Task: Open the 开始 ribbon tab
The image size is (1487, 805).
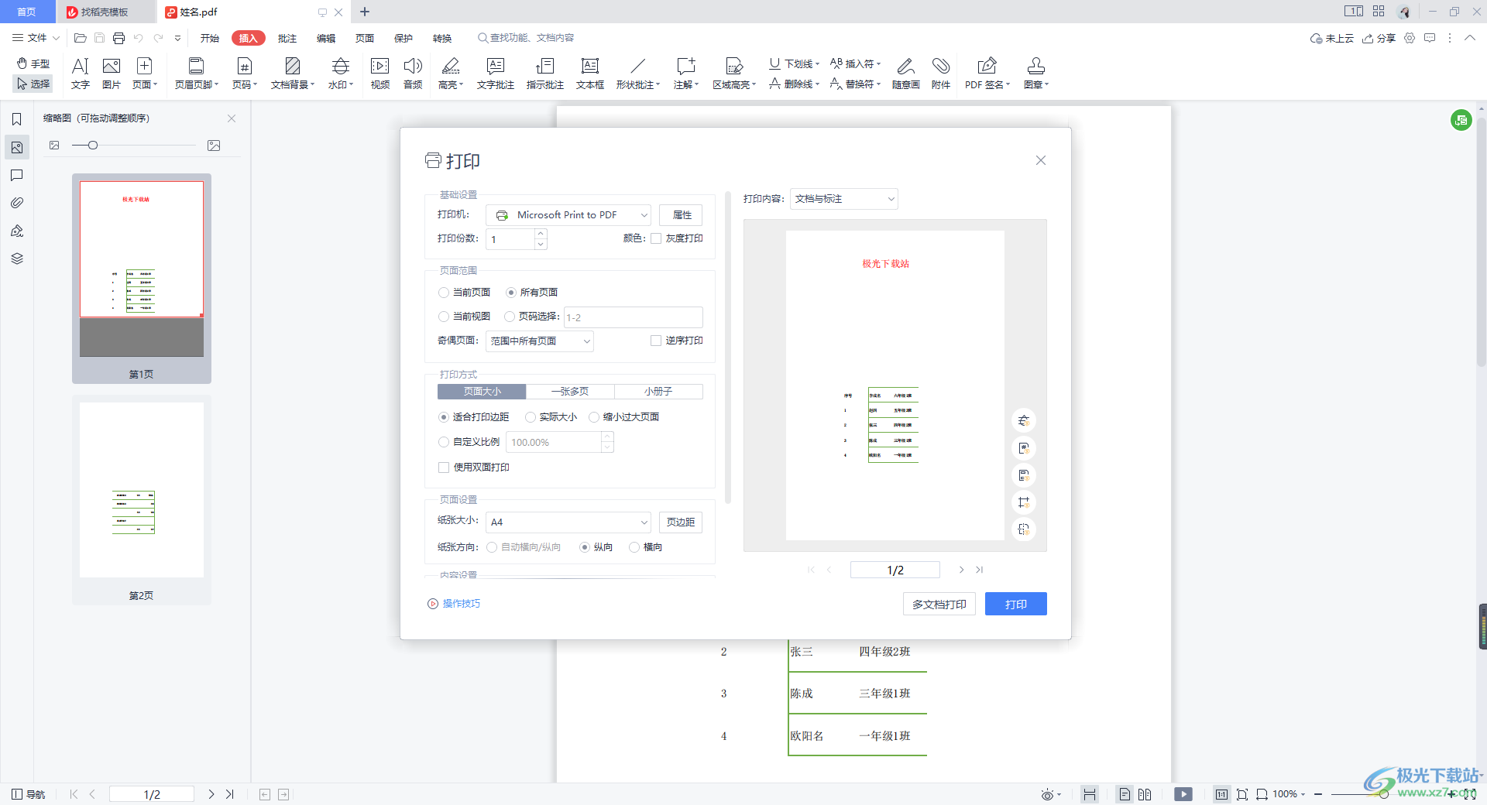Action: 210,38
